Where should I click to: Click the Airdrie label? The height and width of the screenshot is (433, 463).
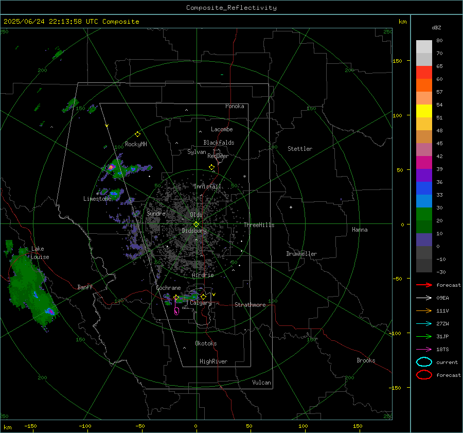pyautogui.click(x=203, y=275)
